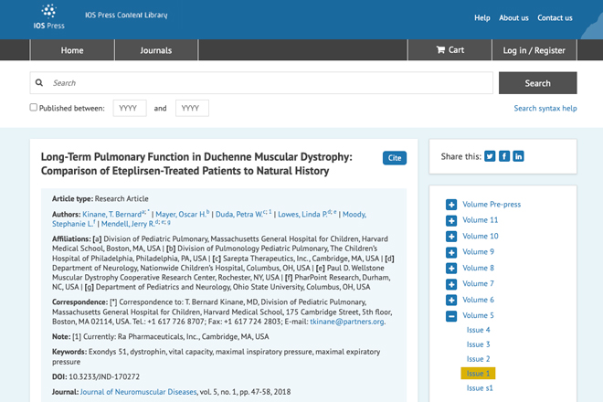
Task: Click the first YYYY year field
Action: (x=130, y=108)
